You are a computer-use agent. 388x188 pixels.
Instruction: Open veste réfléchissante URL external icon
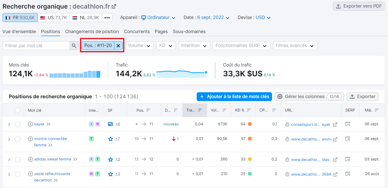[x=335, y=174]
